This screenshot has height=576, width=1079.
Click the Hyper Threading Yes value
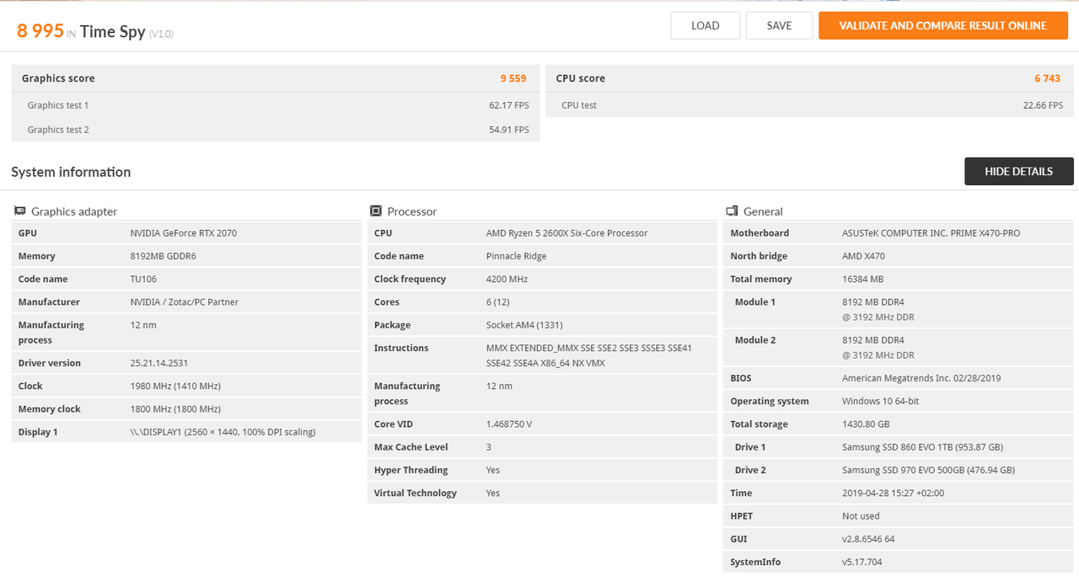point(493,470)
